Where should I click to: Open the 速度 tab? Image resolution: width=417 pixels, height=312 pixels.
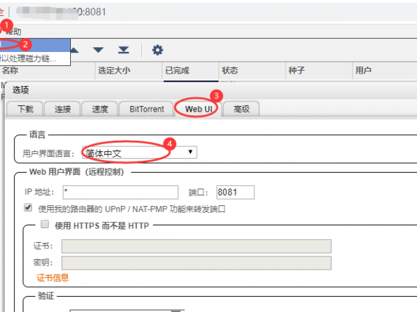tap(99, 109)
